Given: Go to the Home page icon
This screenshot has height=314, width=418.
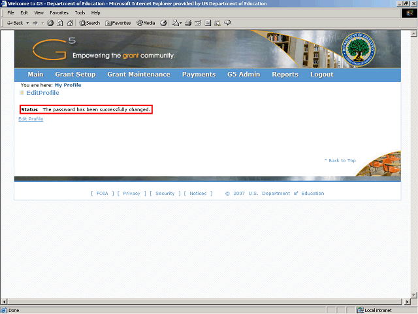Looking at the screenshot, I should 70,24.
